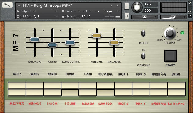The image size is (193, 113).
Task: Decrease volume with minus button
Action: (x=162, y=17)
